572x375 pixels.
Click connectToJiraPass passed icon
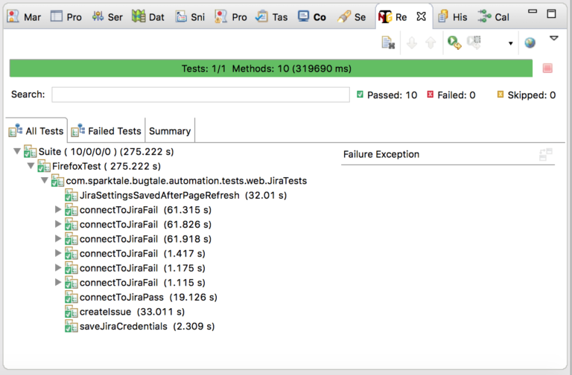(x=71, y=298)
